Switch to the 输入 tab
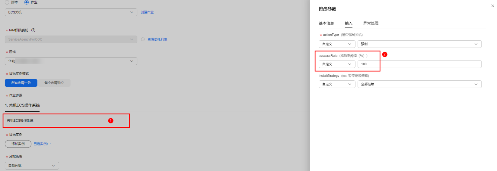The height and width of the screenshot is (171, 497). tap(349, 23)
